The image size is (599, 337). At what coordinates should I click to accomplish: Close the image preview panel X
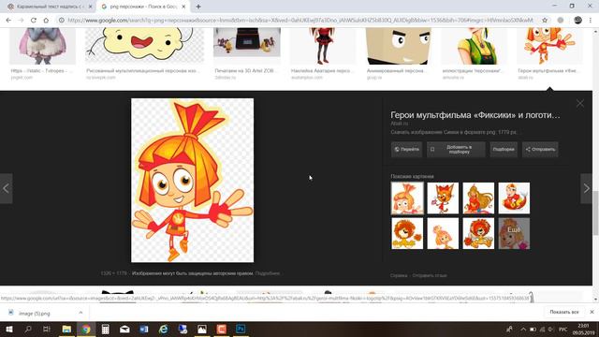580,103
